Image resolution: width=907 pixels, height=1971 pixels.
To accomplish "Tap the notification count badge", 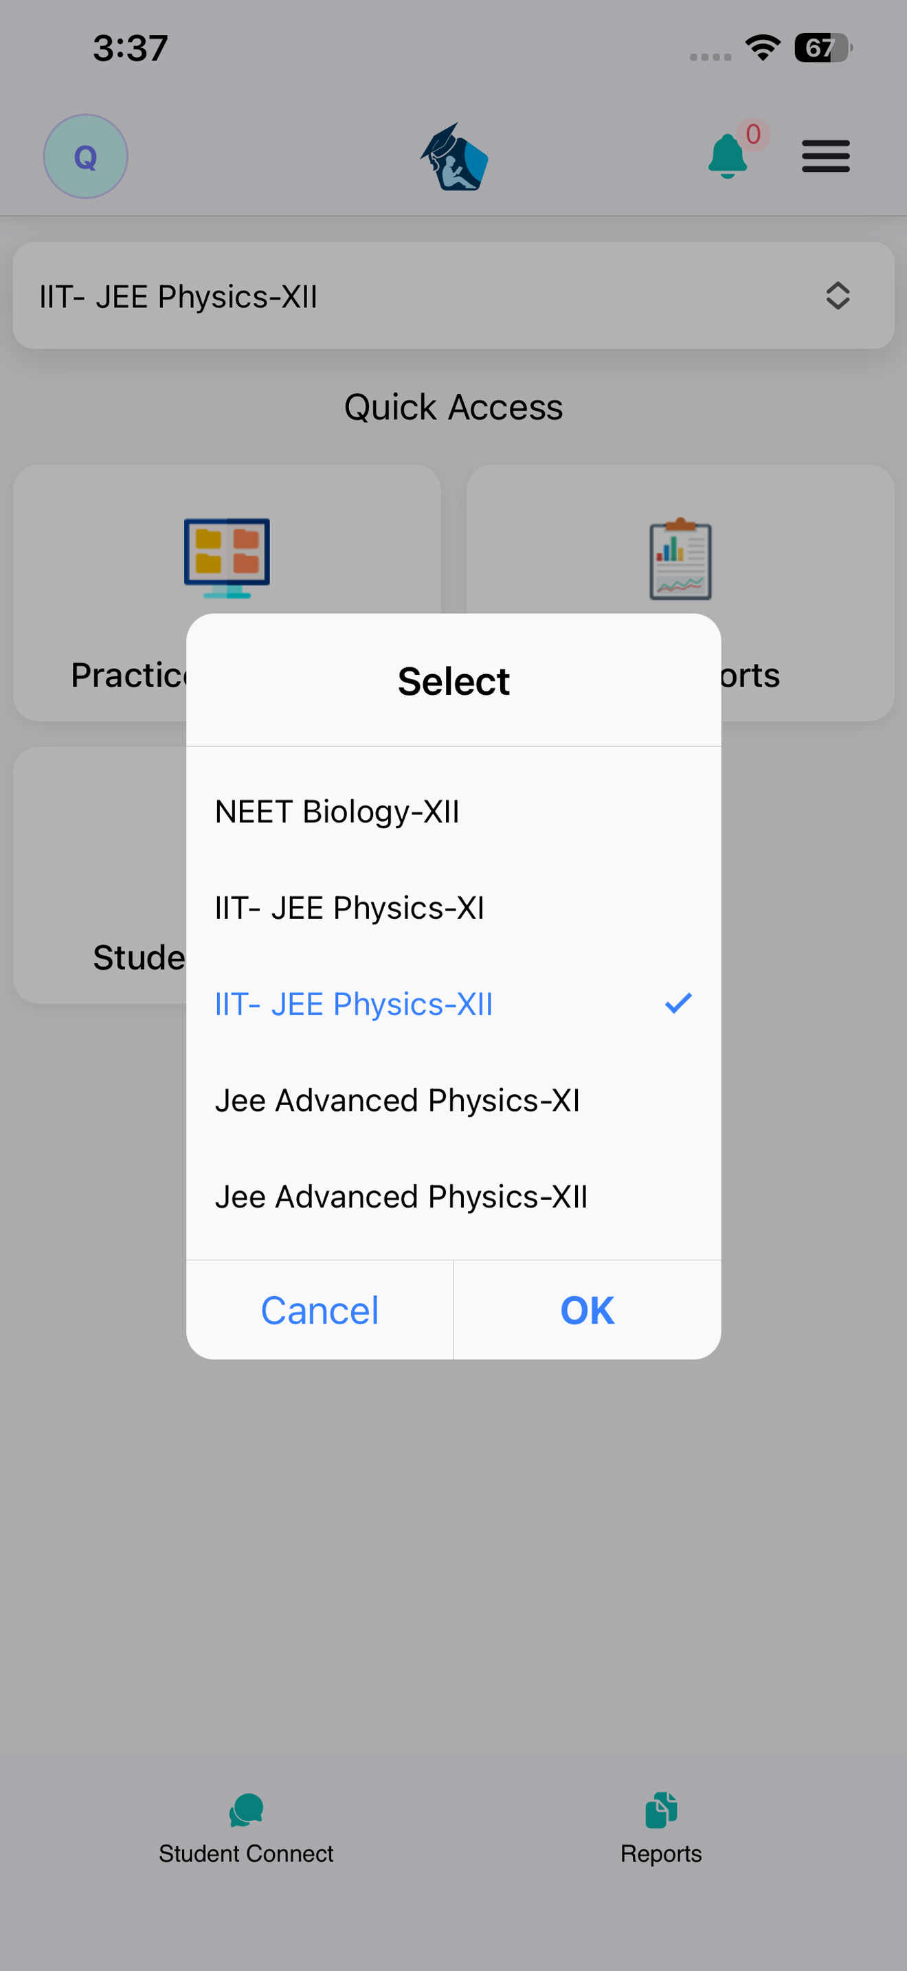I will click(x=752, y=135).
